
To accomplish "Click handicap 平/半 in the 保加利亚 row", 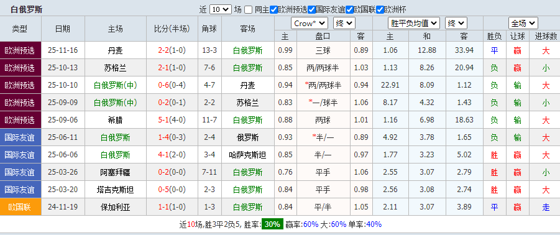I will (323, 207).
